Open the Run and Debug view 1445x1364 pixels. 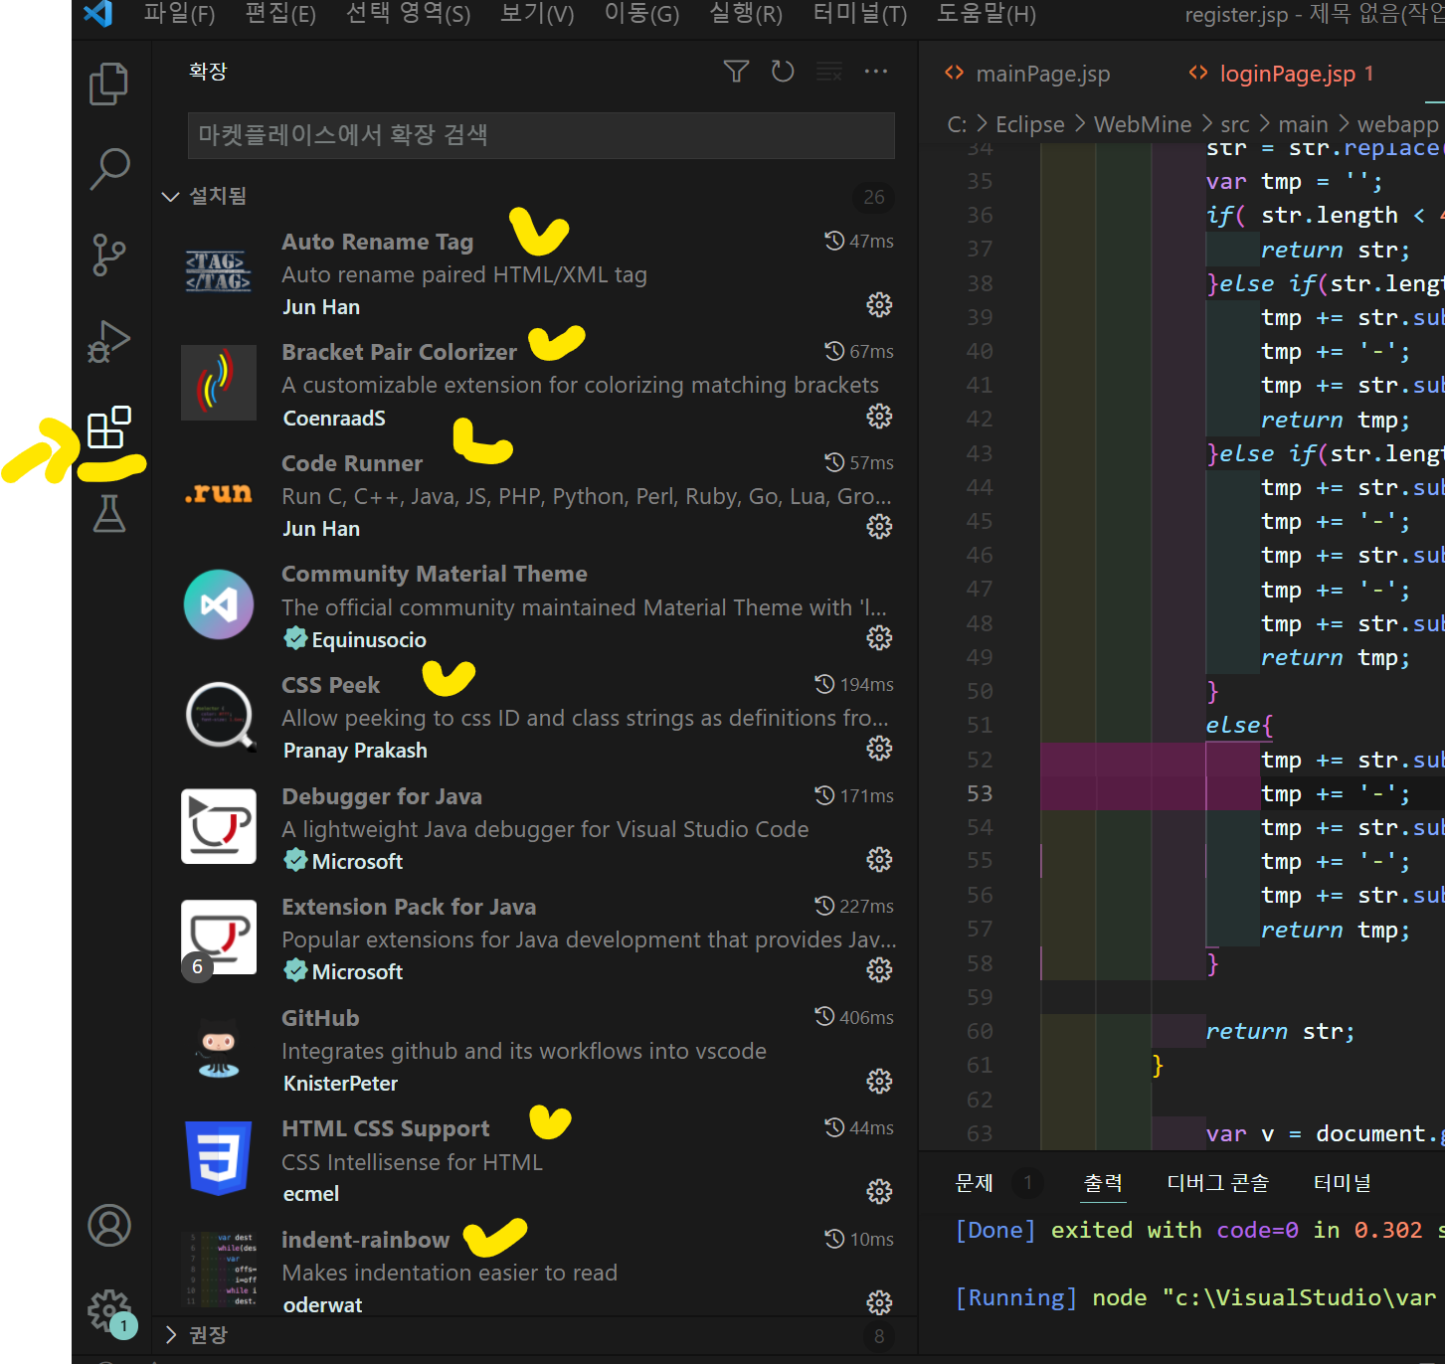pyautogui.click(x=108, y=341)
